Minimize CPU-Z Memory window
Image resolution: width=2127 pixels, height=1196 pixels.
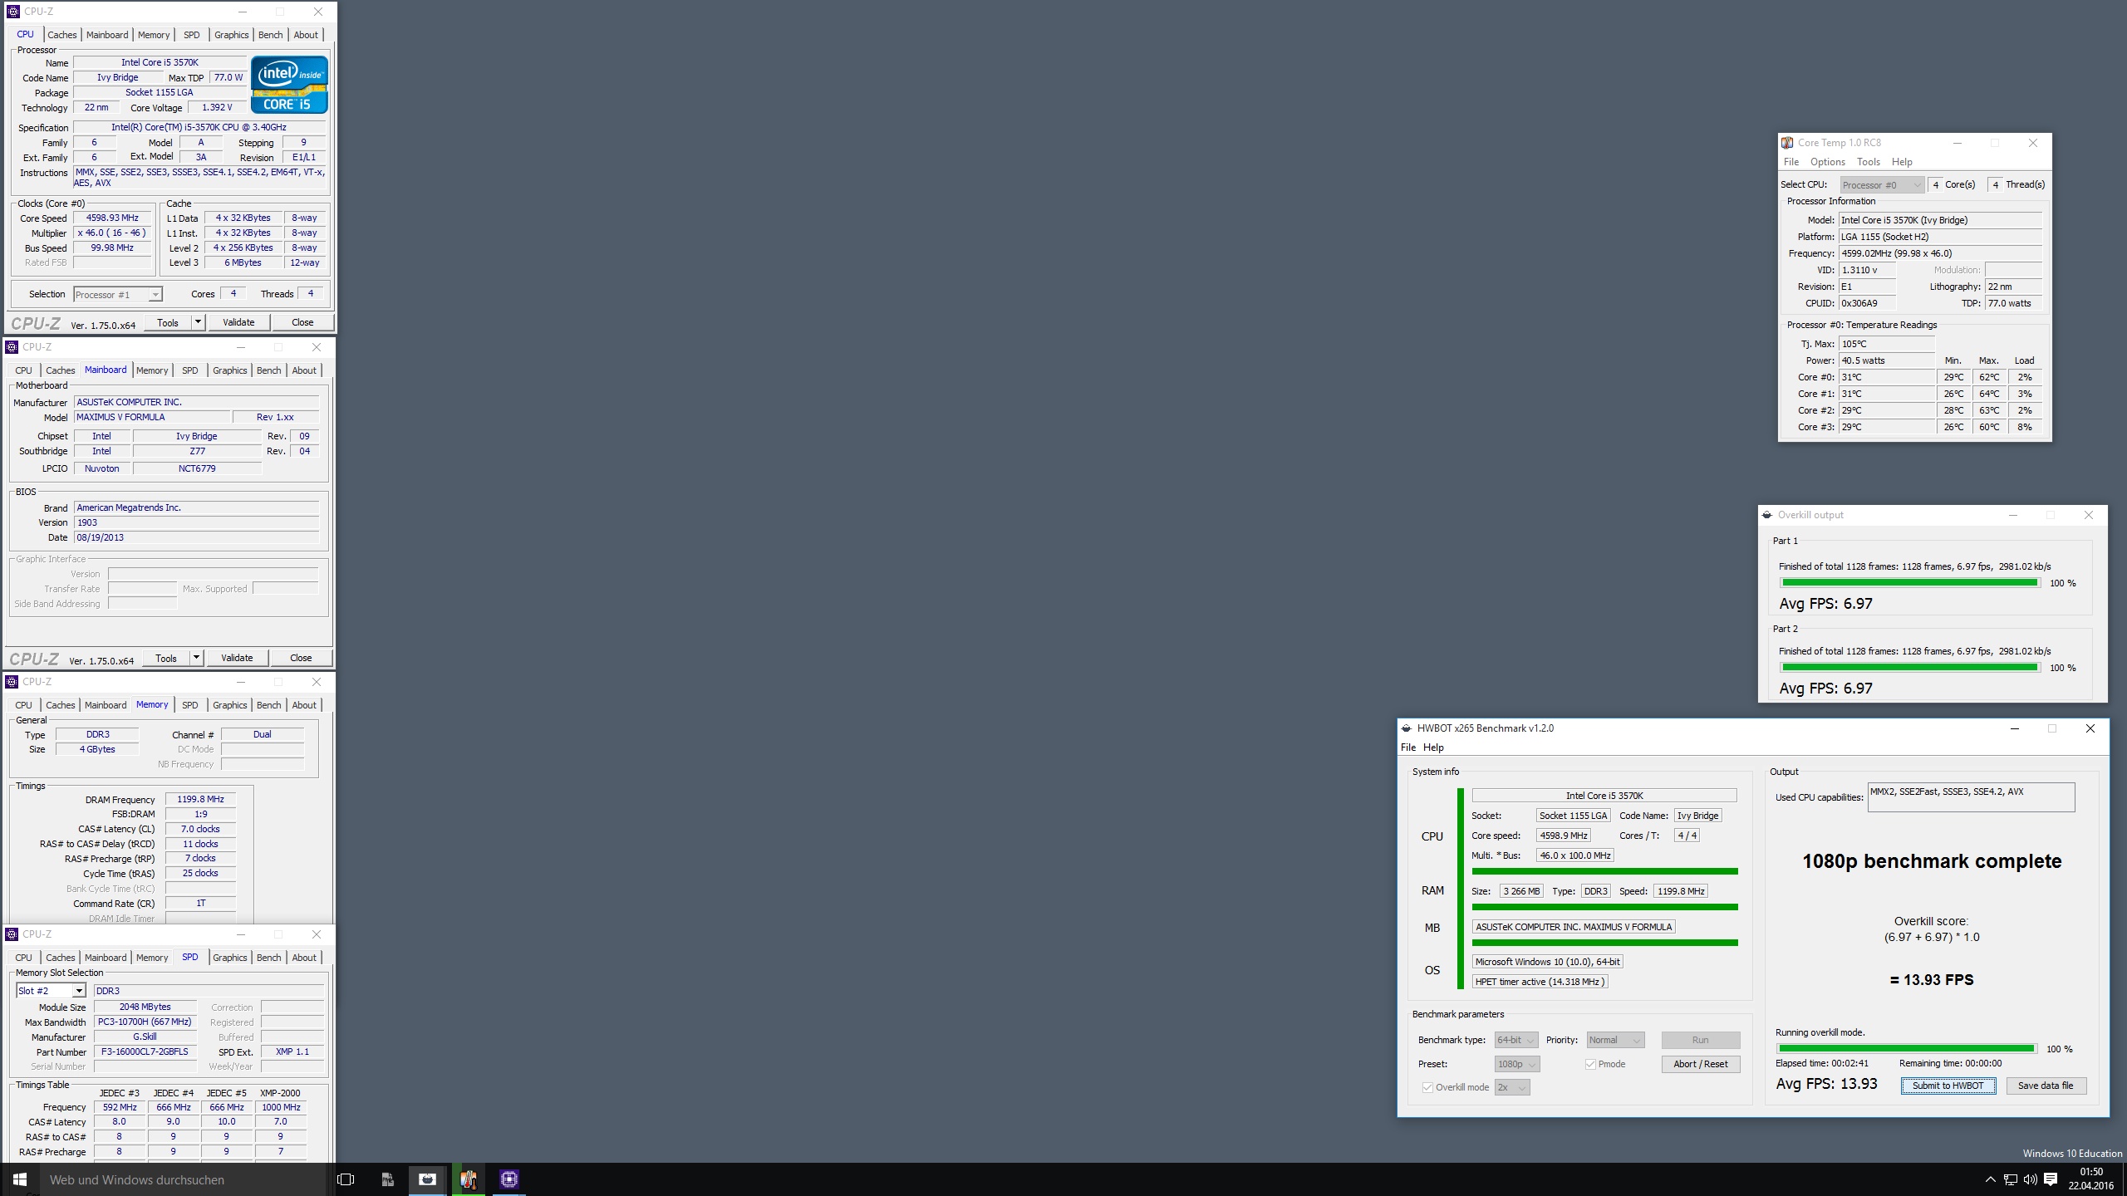click(241, 682)
